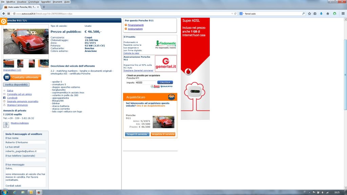Select the first small car thumbnail

click(8, 64)
